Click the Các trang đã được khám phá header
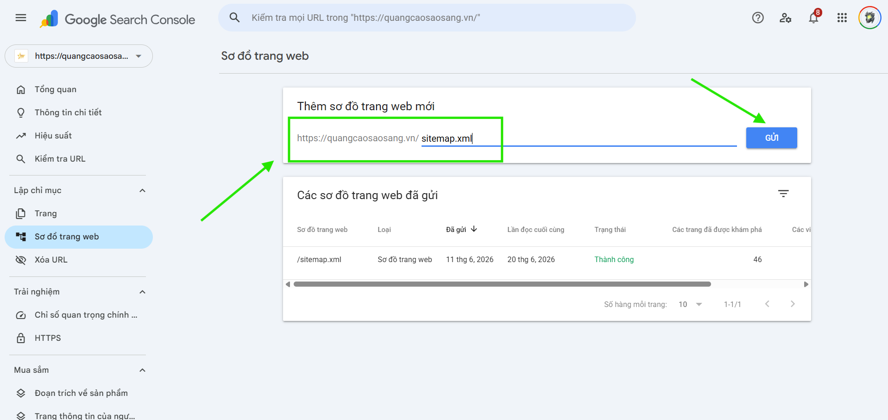The width and height of the screenshot is (888, 420). pos(717,230)
